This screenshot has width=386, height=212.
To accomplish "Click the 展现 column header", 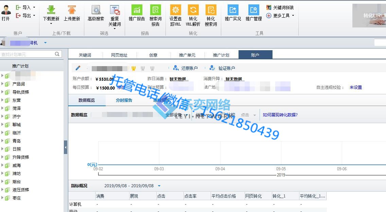I will 142,196.
